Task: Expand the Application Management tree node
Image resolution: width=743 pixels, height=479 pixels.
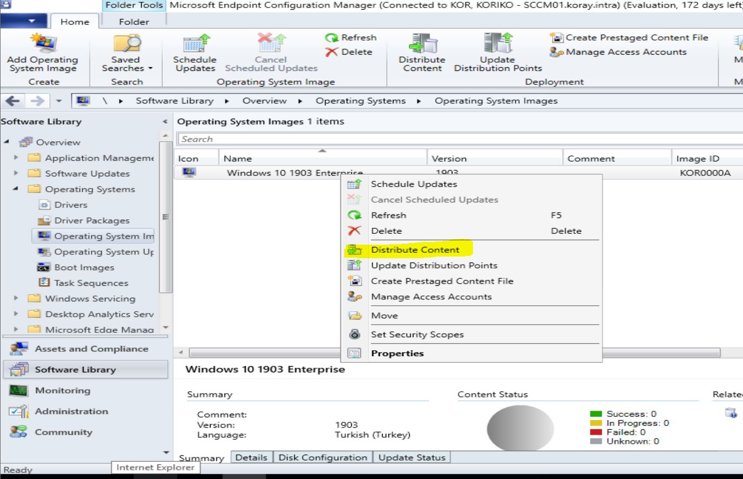Action: [x=16, y=158]
